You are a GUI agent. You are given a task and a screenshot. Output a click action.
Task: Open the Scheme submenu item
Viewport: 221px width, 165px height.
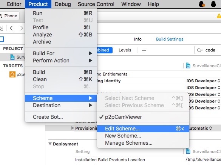pos(61,98)
